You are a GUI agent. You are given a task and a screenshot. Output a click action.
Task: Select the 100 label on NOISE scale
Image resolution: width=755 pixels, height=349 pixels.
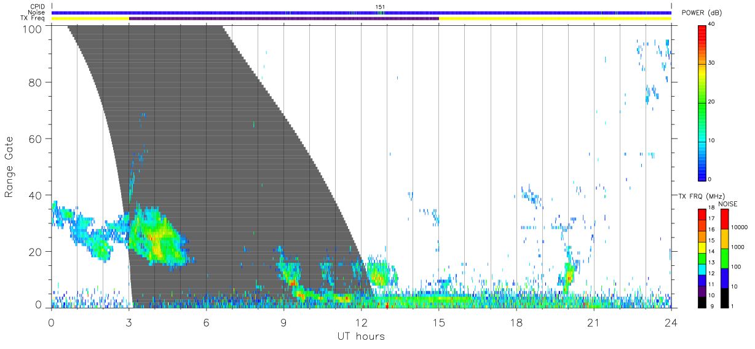pyautogui.click(x=735, y=267)
